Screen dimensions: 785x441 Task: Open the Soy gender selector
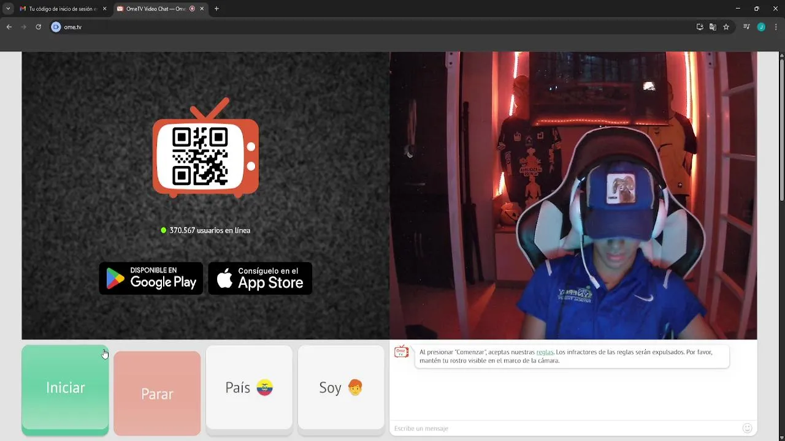tap(341, 390)
